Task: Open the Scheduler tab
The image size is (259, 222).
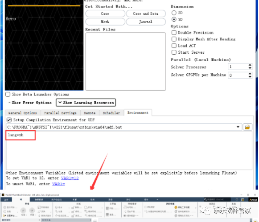Action: coord(111,113)
